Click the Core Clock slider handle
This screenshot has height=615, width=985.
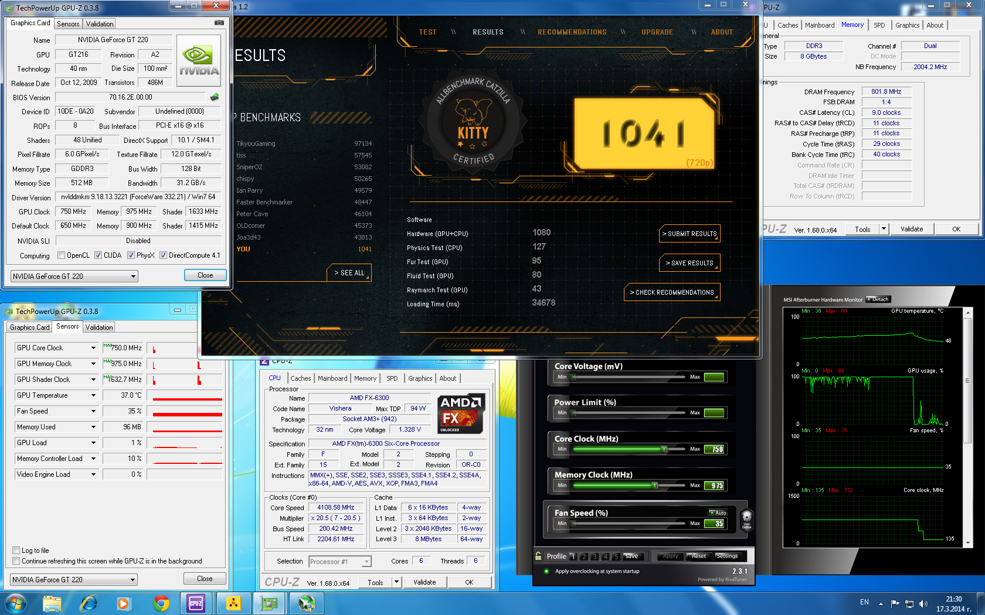664,449
